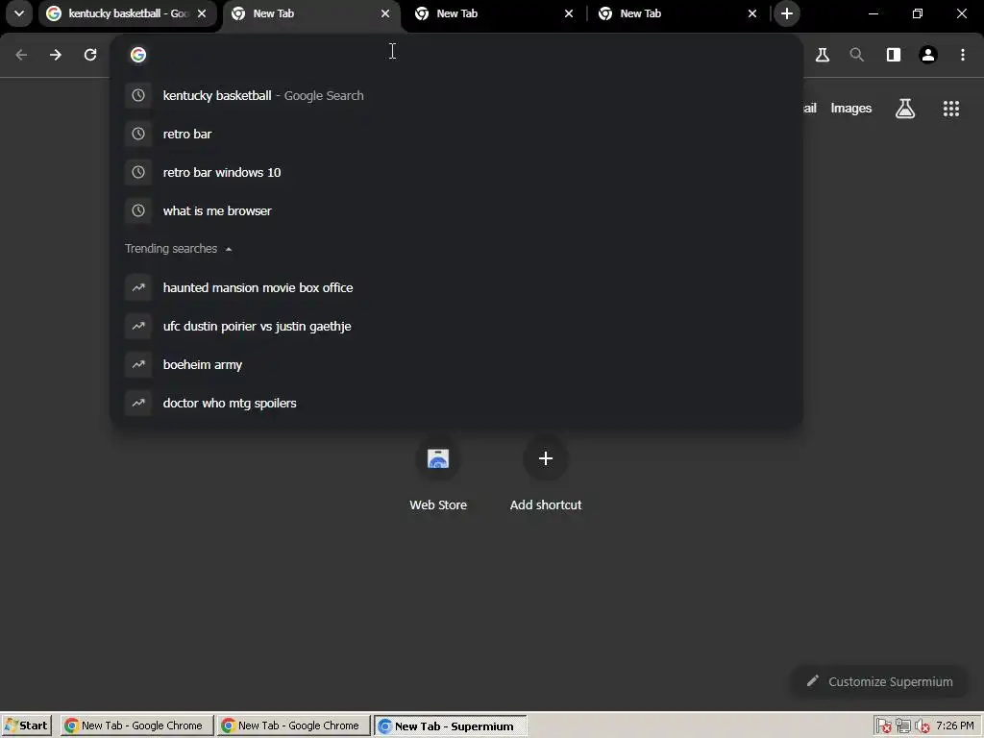Click trending icon beside boeheim army
Viewport: 984px width, 738px height.
pos(138,364)
